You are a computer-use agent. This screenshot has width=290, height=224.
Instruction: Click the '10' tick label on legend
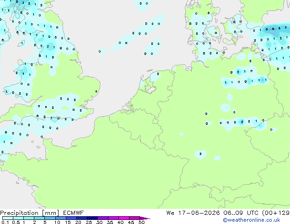pos(57,222)
